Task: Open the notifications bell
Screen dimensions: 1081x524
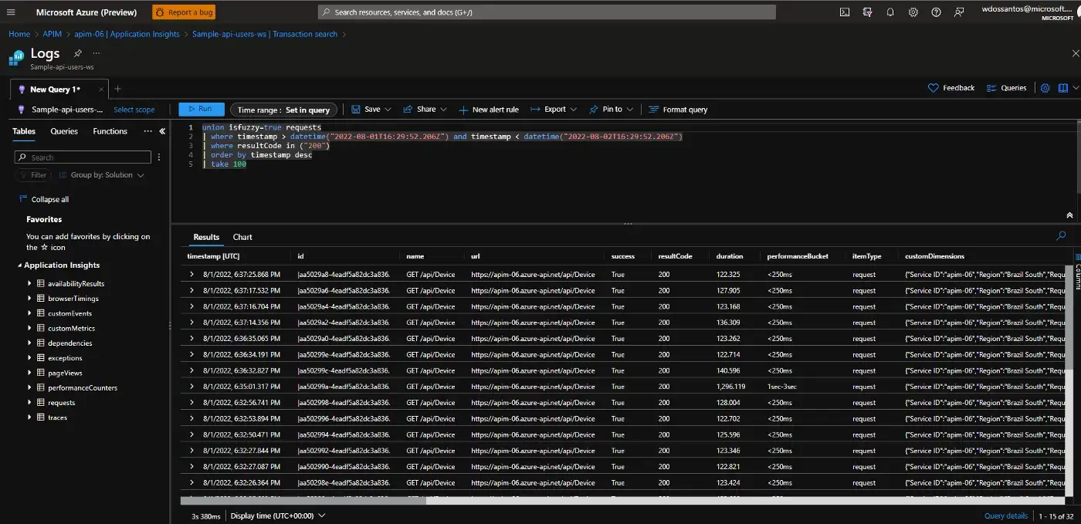Action: (x=890, y=12)
